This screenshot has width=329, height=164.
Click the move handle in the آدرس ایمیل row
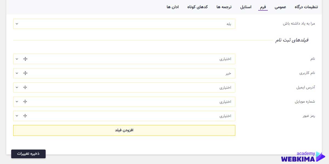click(25, 87)
